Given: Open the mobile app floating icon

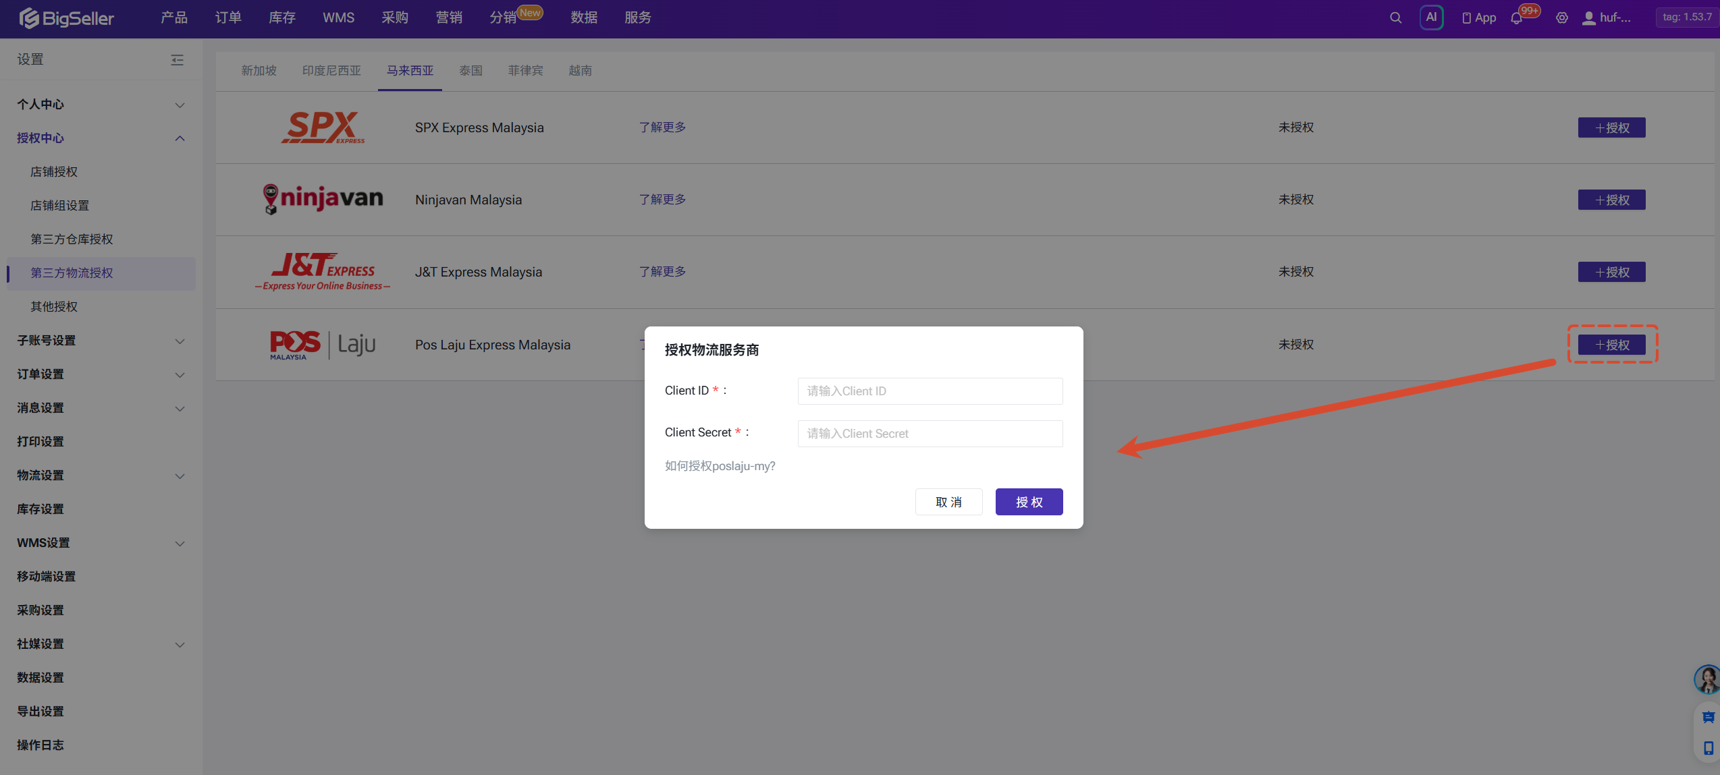Looking at the screenshot, I should 1708,748.
